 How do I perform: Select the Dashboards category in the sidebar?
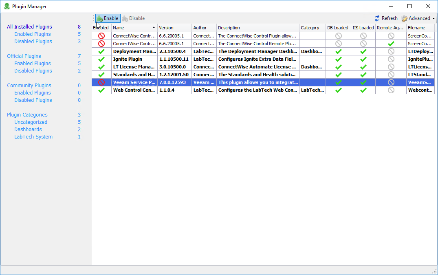(x=28, y=129)
